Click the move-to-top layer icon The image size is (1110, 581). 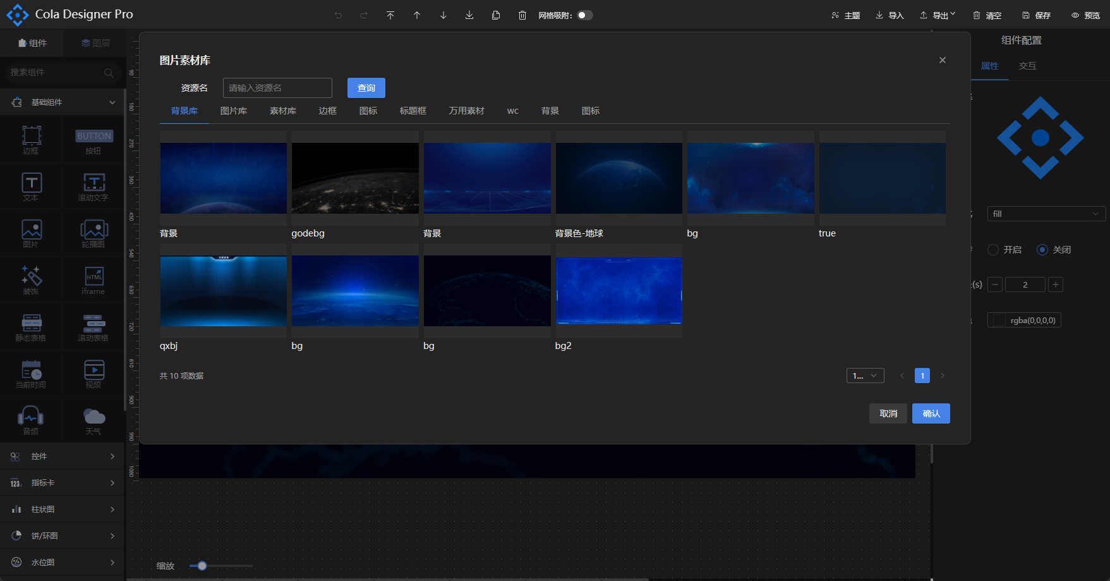click(390, 15)
